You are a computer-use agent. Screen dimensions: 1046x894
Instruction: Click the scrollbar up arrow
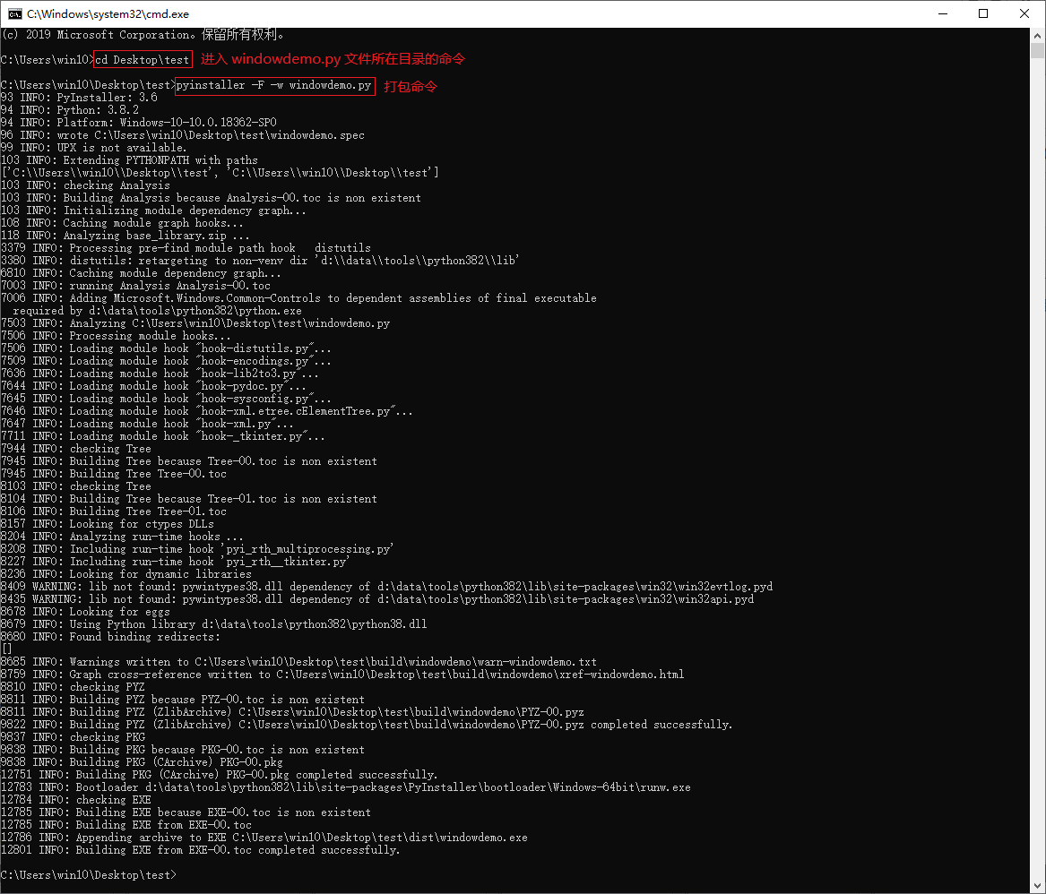point(1037,35)
